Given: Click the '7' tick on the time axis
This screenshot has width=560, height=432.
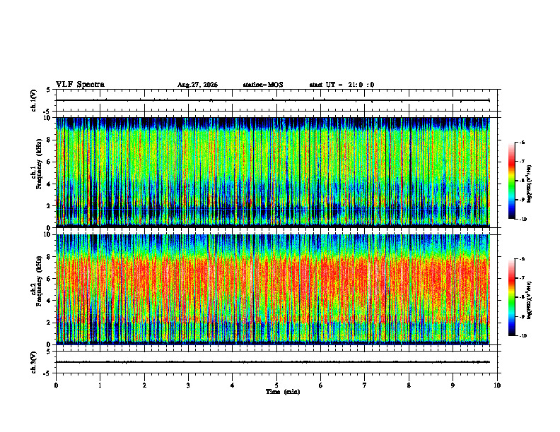Looking at the screenshot, I should pyautogui.click(x=365, y=385).
